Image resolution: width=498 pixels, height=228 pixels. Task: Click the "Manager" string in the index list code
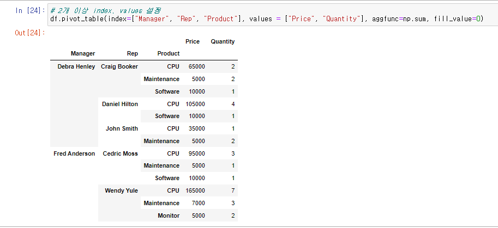(152, 19)
